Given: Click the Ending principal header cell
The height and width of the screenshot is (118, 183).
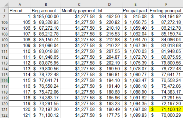Looking at the screenshot, I should (x=166, y=11).
